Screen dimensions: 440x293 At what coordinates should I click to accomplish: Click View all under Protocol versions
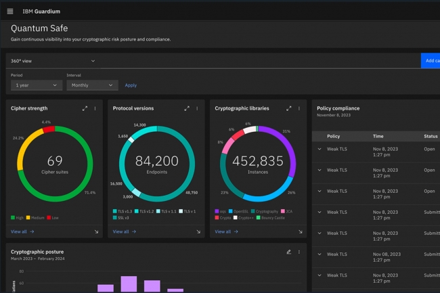pos(124,231)
